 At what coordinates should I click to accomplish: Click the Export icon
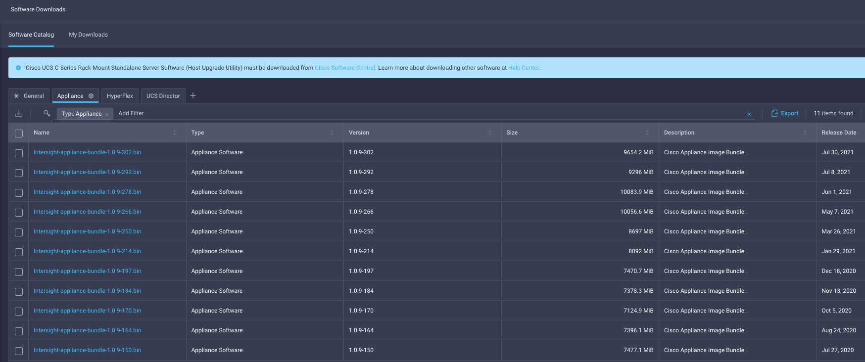tap(774, 113)
